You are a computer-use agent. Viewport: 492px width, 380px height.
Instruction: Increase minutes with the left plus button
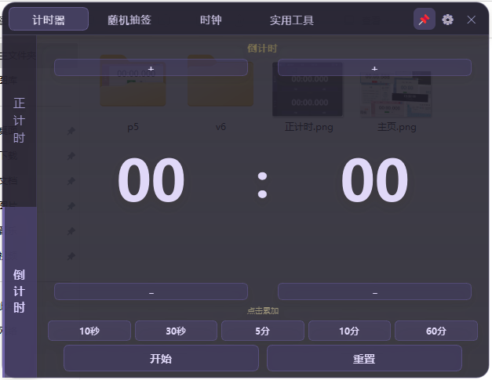[151, 67]
